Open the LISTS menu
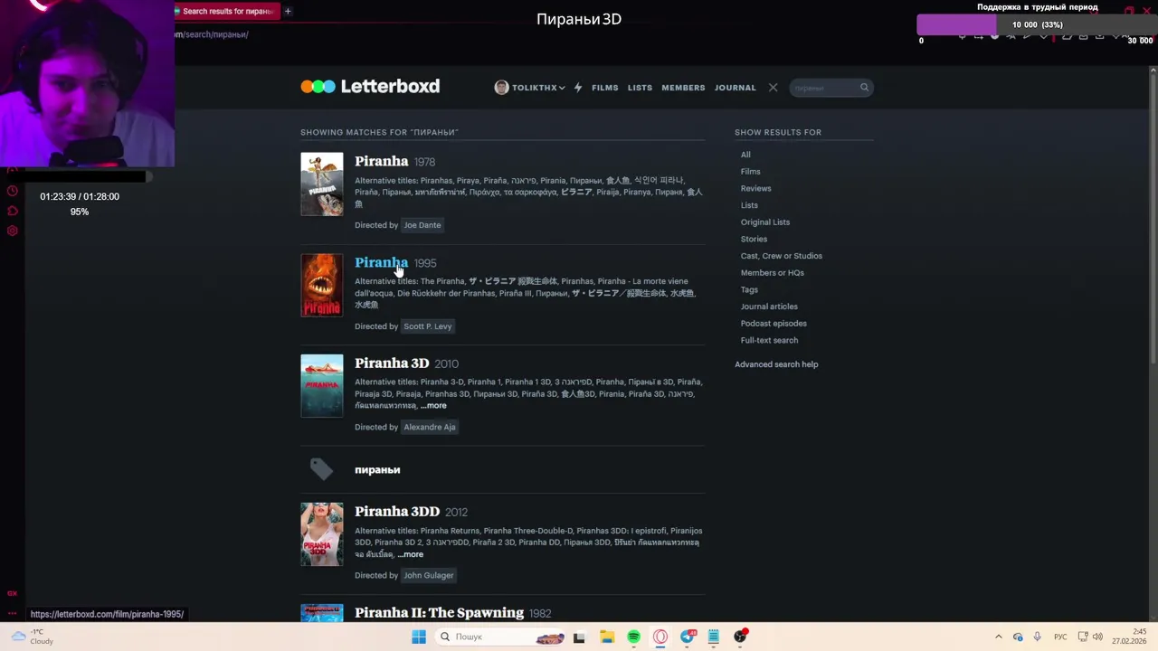Viewport: 1158px width, 651px height. (640, 88)
